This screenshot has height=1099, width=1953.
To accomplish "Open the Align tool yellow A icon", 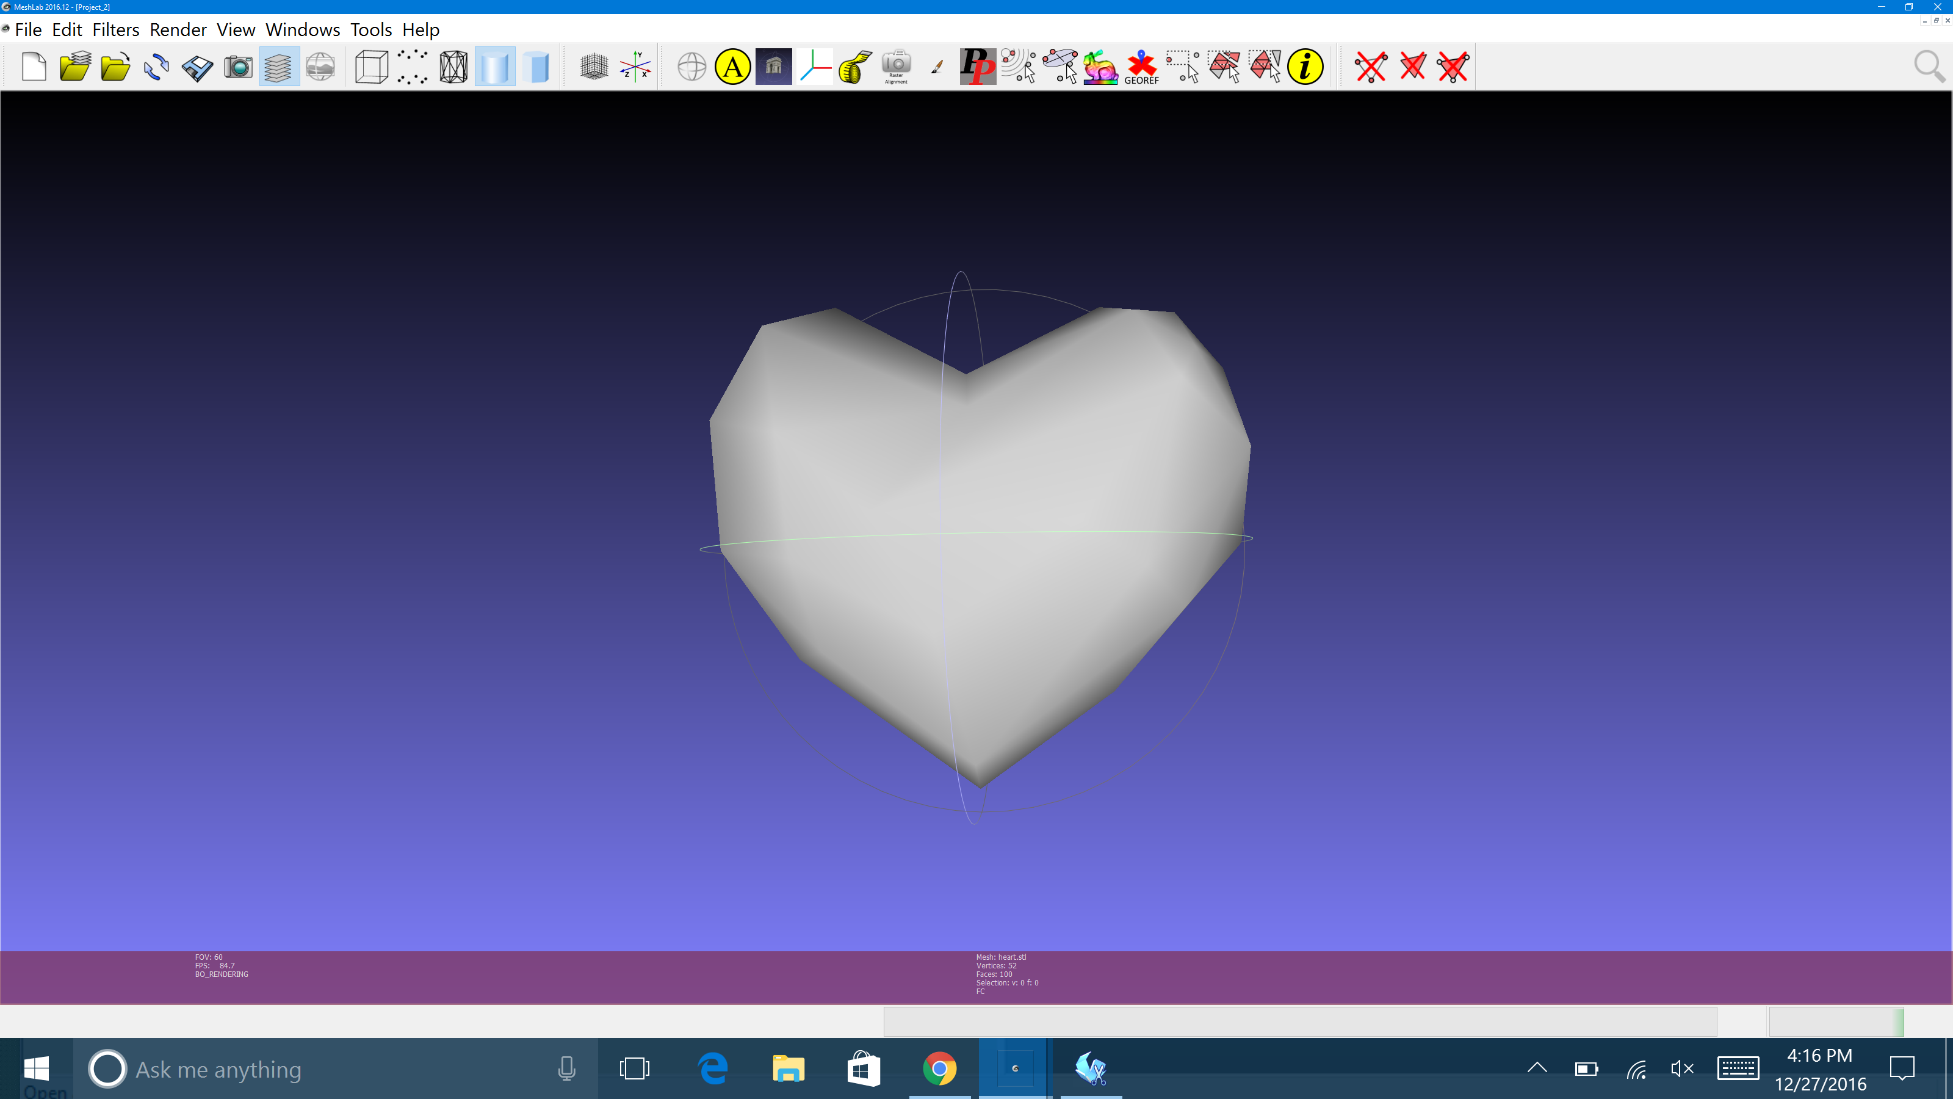I will coord(732,67).
